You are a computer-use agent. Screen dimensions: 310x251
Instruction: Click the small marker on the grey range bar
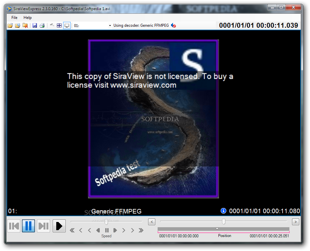(x=217, y=229)
